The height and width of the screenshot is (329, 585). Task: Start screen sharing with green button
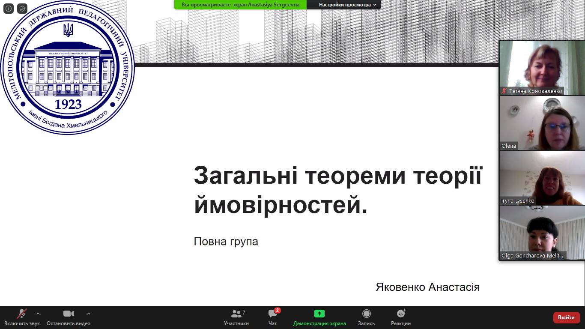319,317
